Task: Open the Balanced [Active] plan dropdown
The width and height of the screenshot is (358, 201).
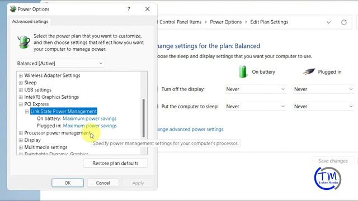Action: pos(60,63)
